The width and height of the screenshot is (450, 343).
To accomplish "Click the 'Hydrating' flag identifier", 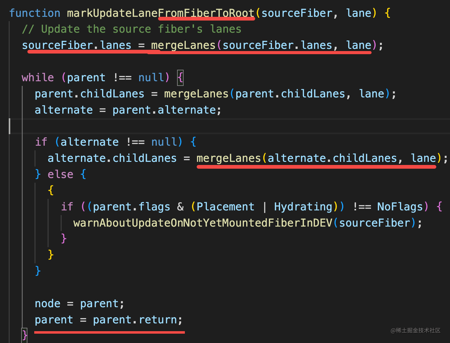I will click(303, 207).
